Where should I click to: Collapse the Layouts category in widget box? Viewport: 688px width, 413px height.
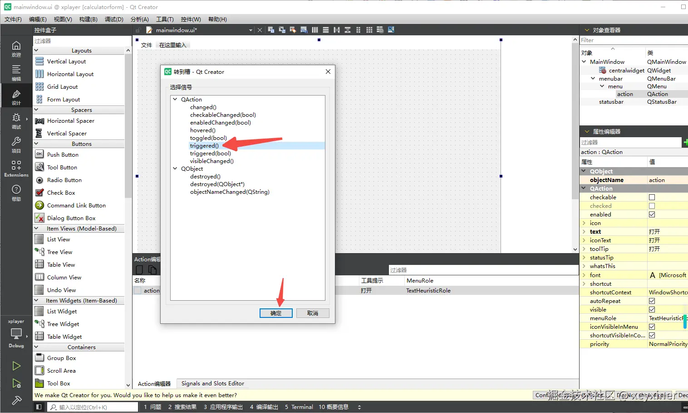point(36,50)
